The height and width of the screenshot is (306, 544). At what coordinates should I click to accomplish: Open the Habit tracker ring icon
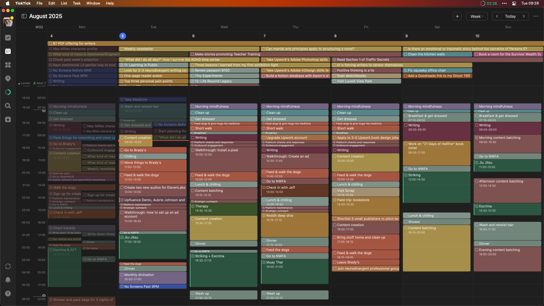coord(8,92)
